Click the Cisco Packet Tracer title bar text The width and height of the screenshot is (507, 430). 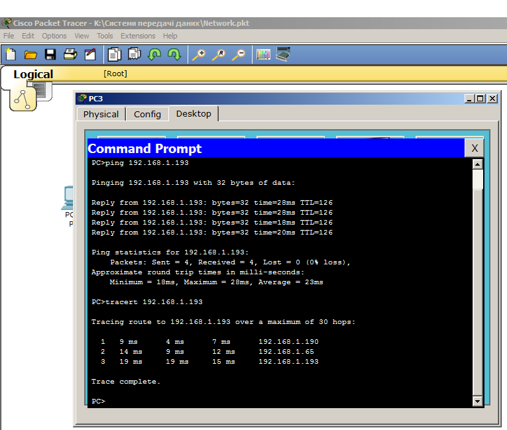pyautogui.click(x=131, y=23)
